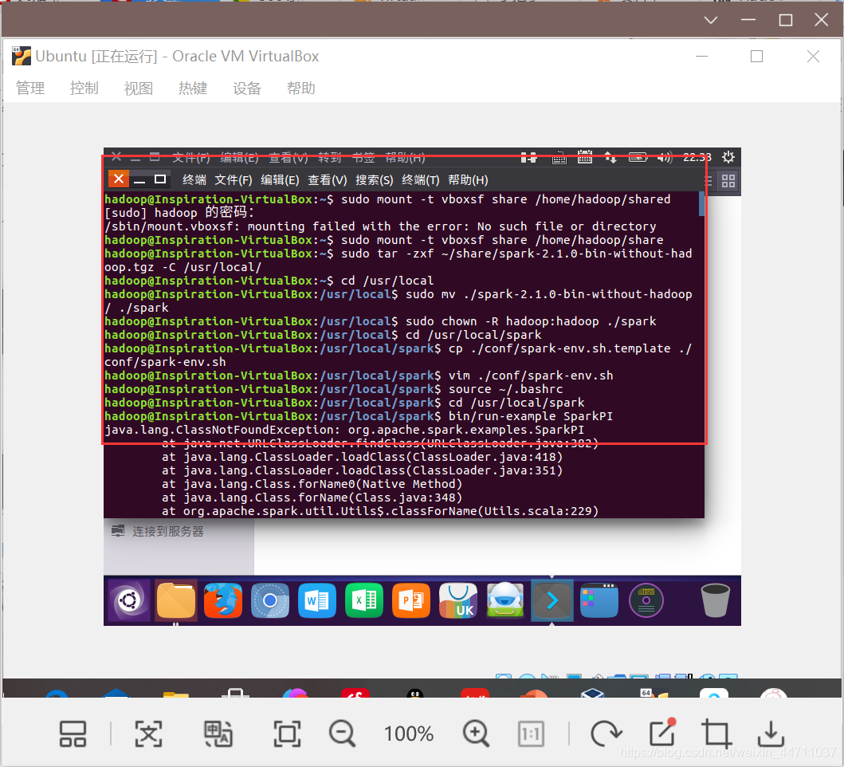Zoom out with the minus magnifier
Image resolution: width=844 pixels, height=767 pixels.
point(343,734)
